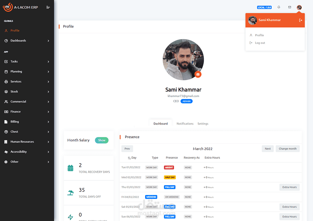Click the large profile photo
The image size is (313, 221).
(x=183, y=59)
